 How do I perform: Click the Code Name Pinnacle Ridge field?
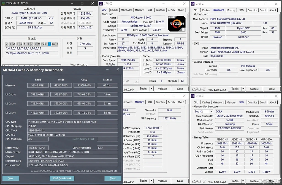tap(129, 22)
